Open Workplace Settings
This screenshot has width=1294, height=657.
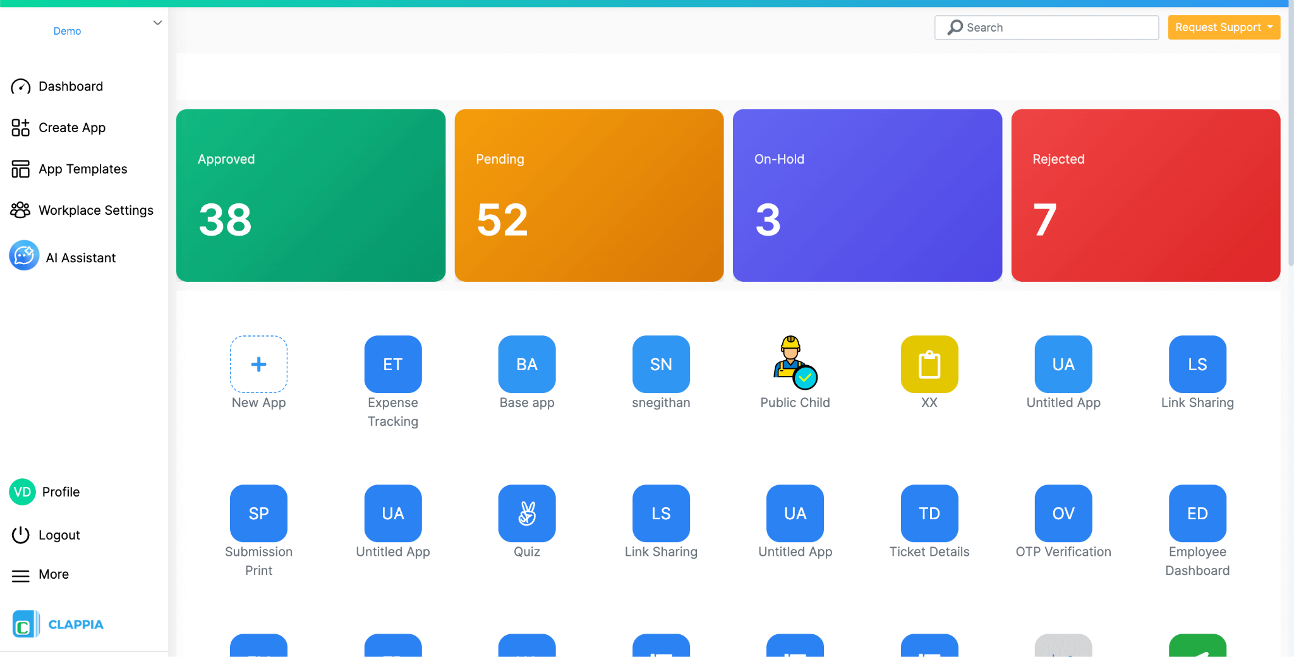[x=95, y=210]
